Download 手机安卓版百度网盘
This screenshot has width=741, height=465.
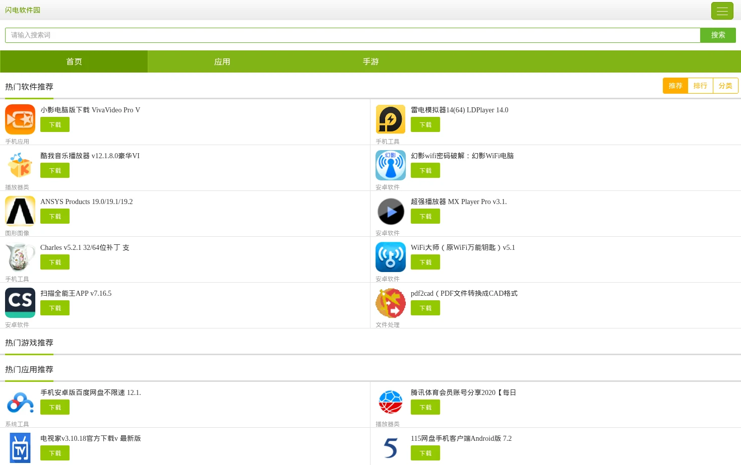55,407
